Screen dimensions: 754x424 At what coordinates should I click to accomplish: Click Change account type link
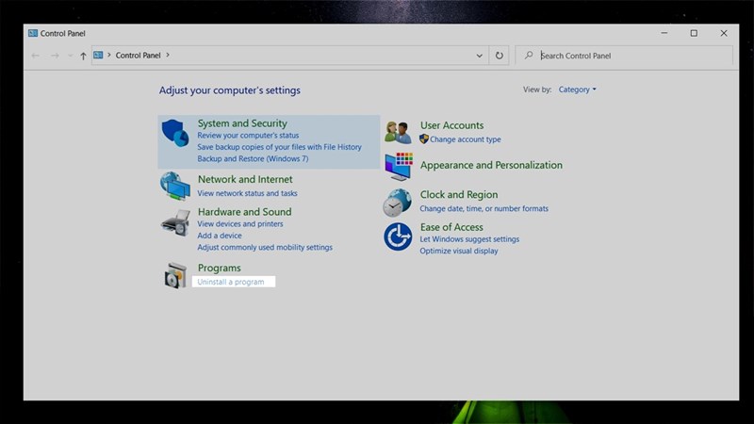click(465, 139)
